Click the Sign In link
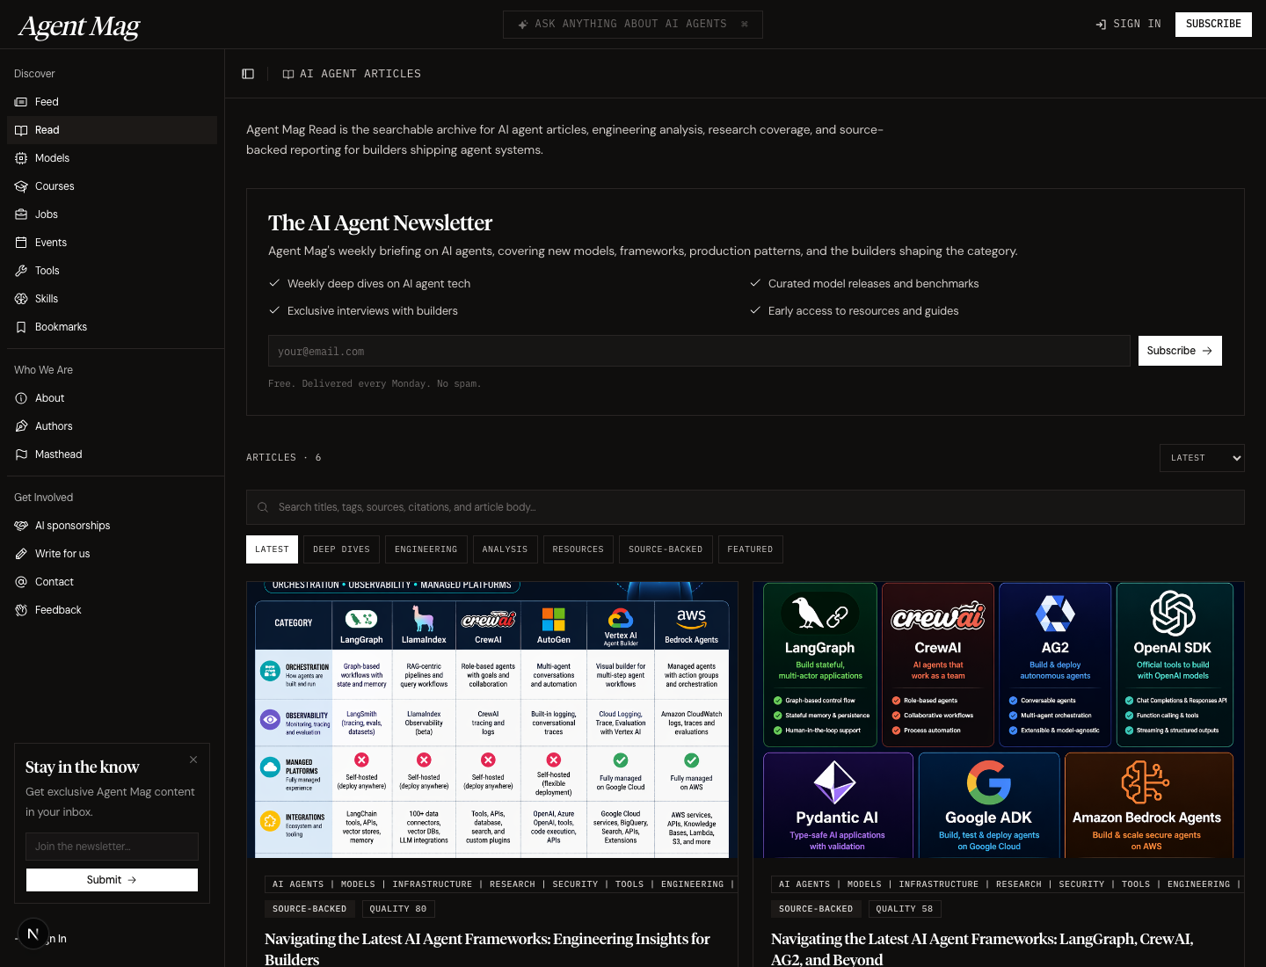 pyautogui.click(x=1128, y=24)
